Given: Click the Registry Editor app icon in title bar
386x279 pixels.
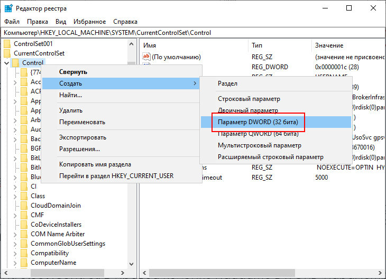Looking at the screenshot, I should (x=8, y=8).
